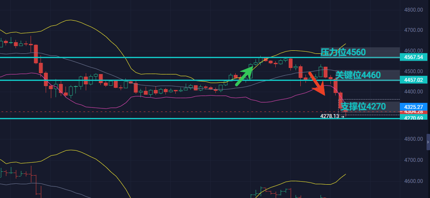Expand the collapsed right side panel arrow

tap(428, 142)
